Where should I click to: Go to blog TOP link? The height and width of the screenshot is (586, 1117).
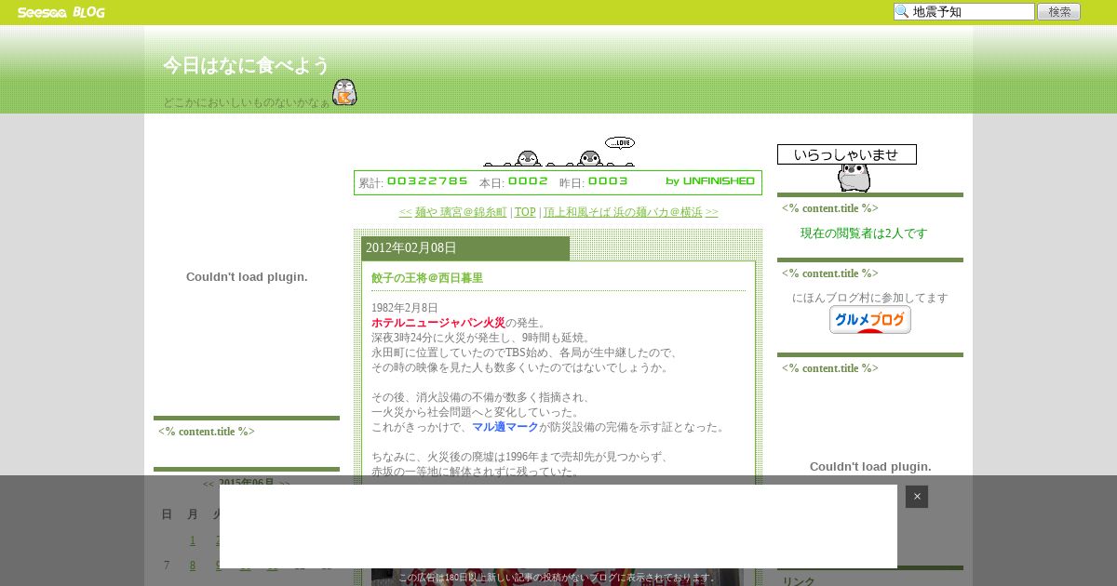tap(525, 212)
